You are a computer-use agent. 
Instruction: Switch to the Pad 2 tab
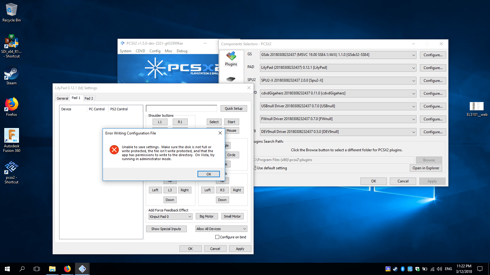89,98
